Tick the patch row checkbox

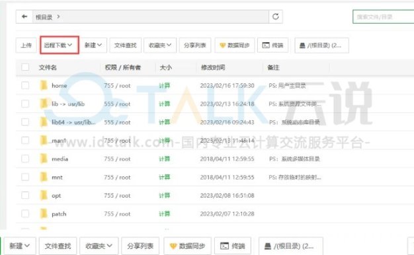[x=25, y=213]
